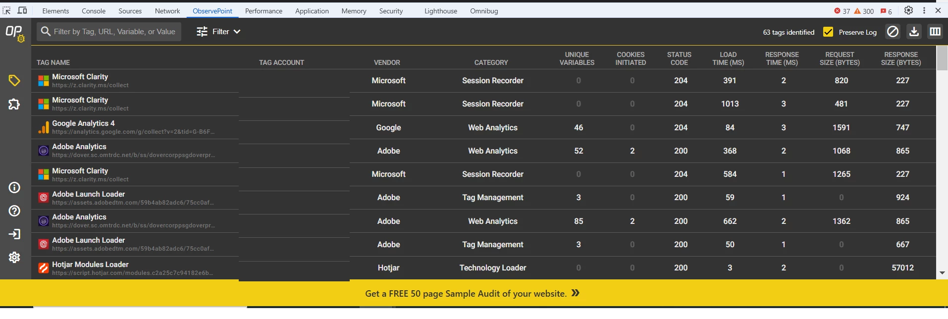Click the first Adobe Launch Loader tag icon

(x=44, y=198)
